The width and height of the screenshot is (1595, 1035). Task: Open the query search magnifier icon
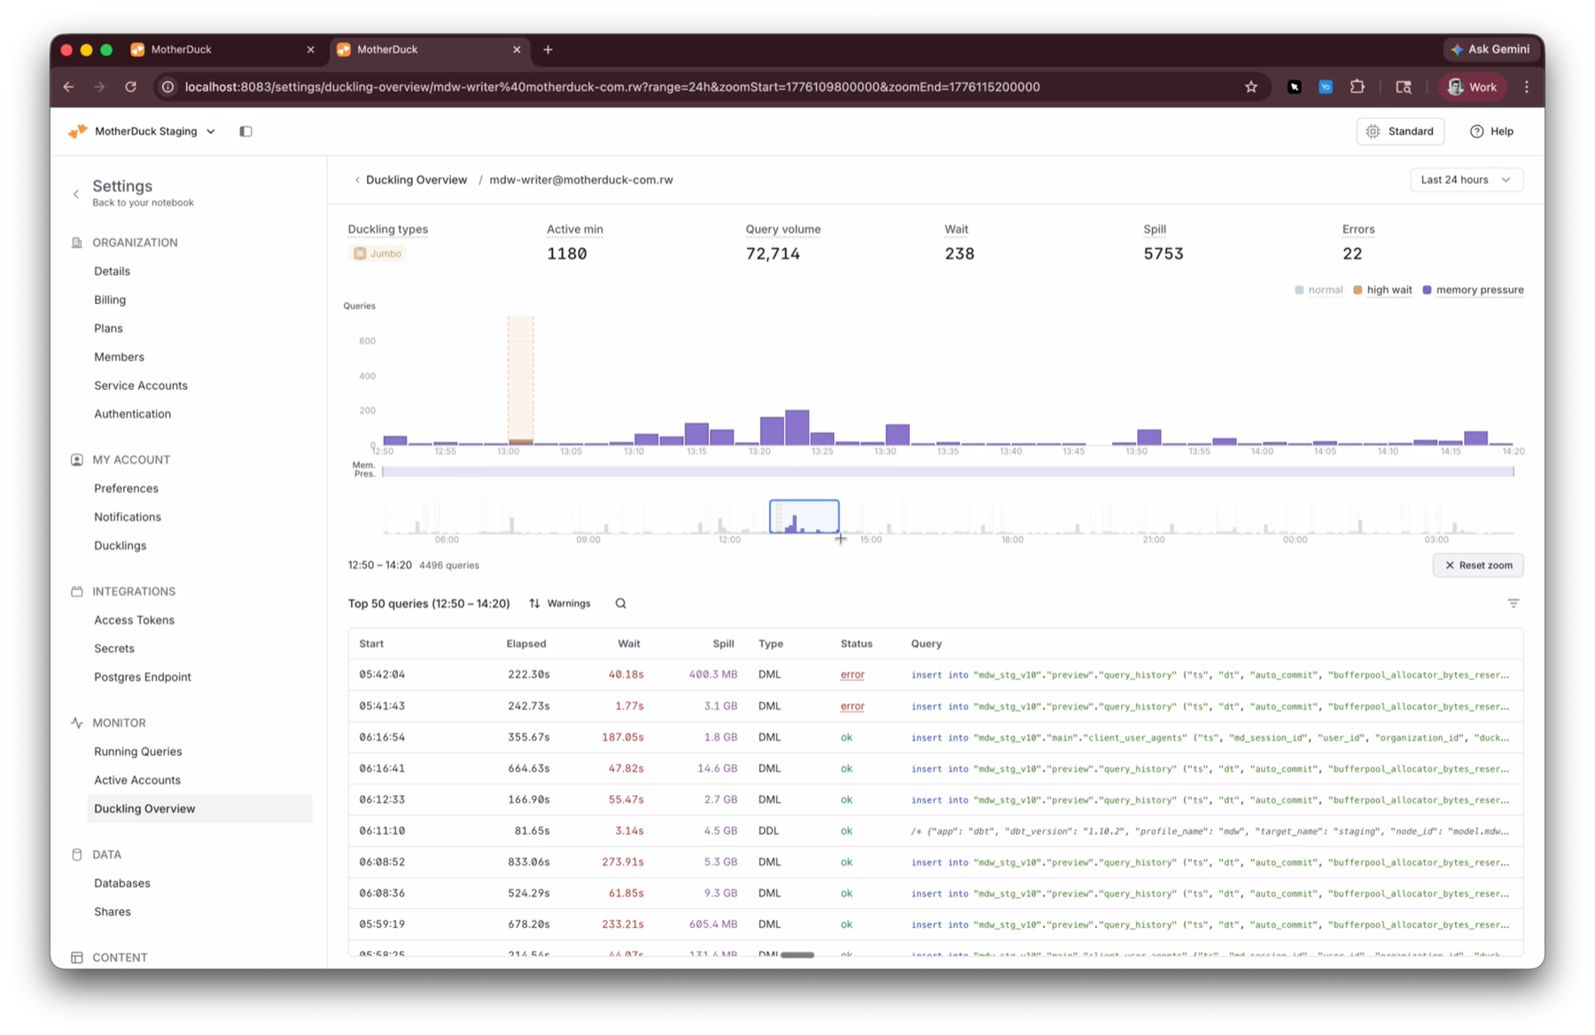point(620,603)
